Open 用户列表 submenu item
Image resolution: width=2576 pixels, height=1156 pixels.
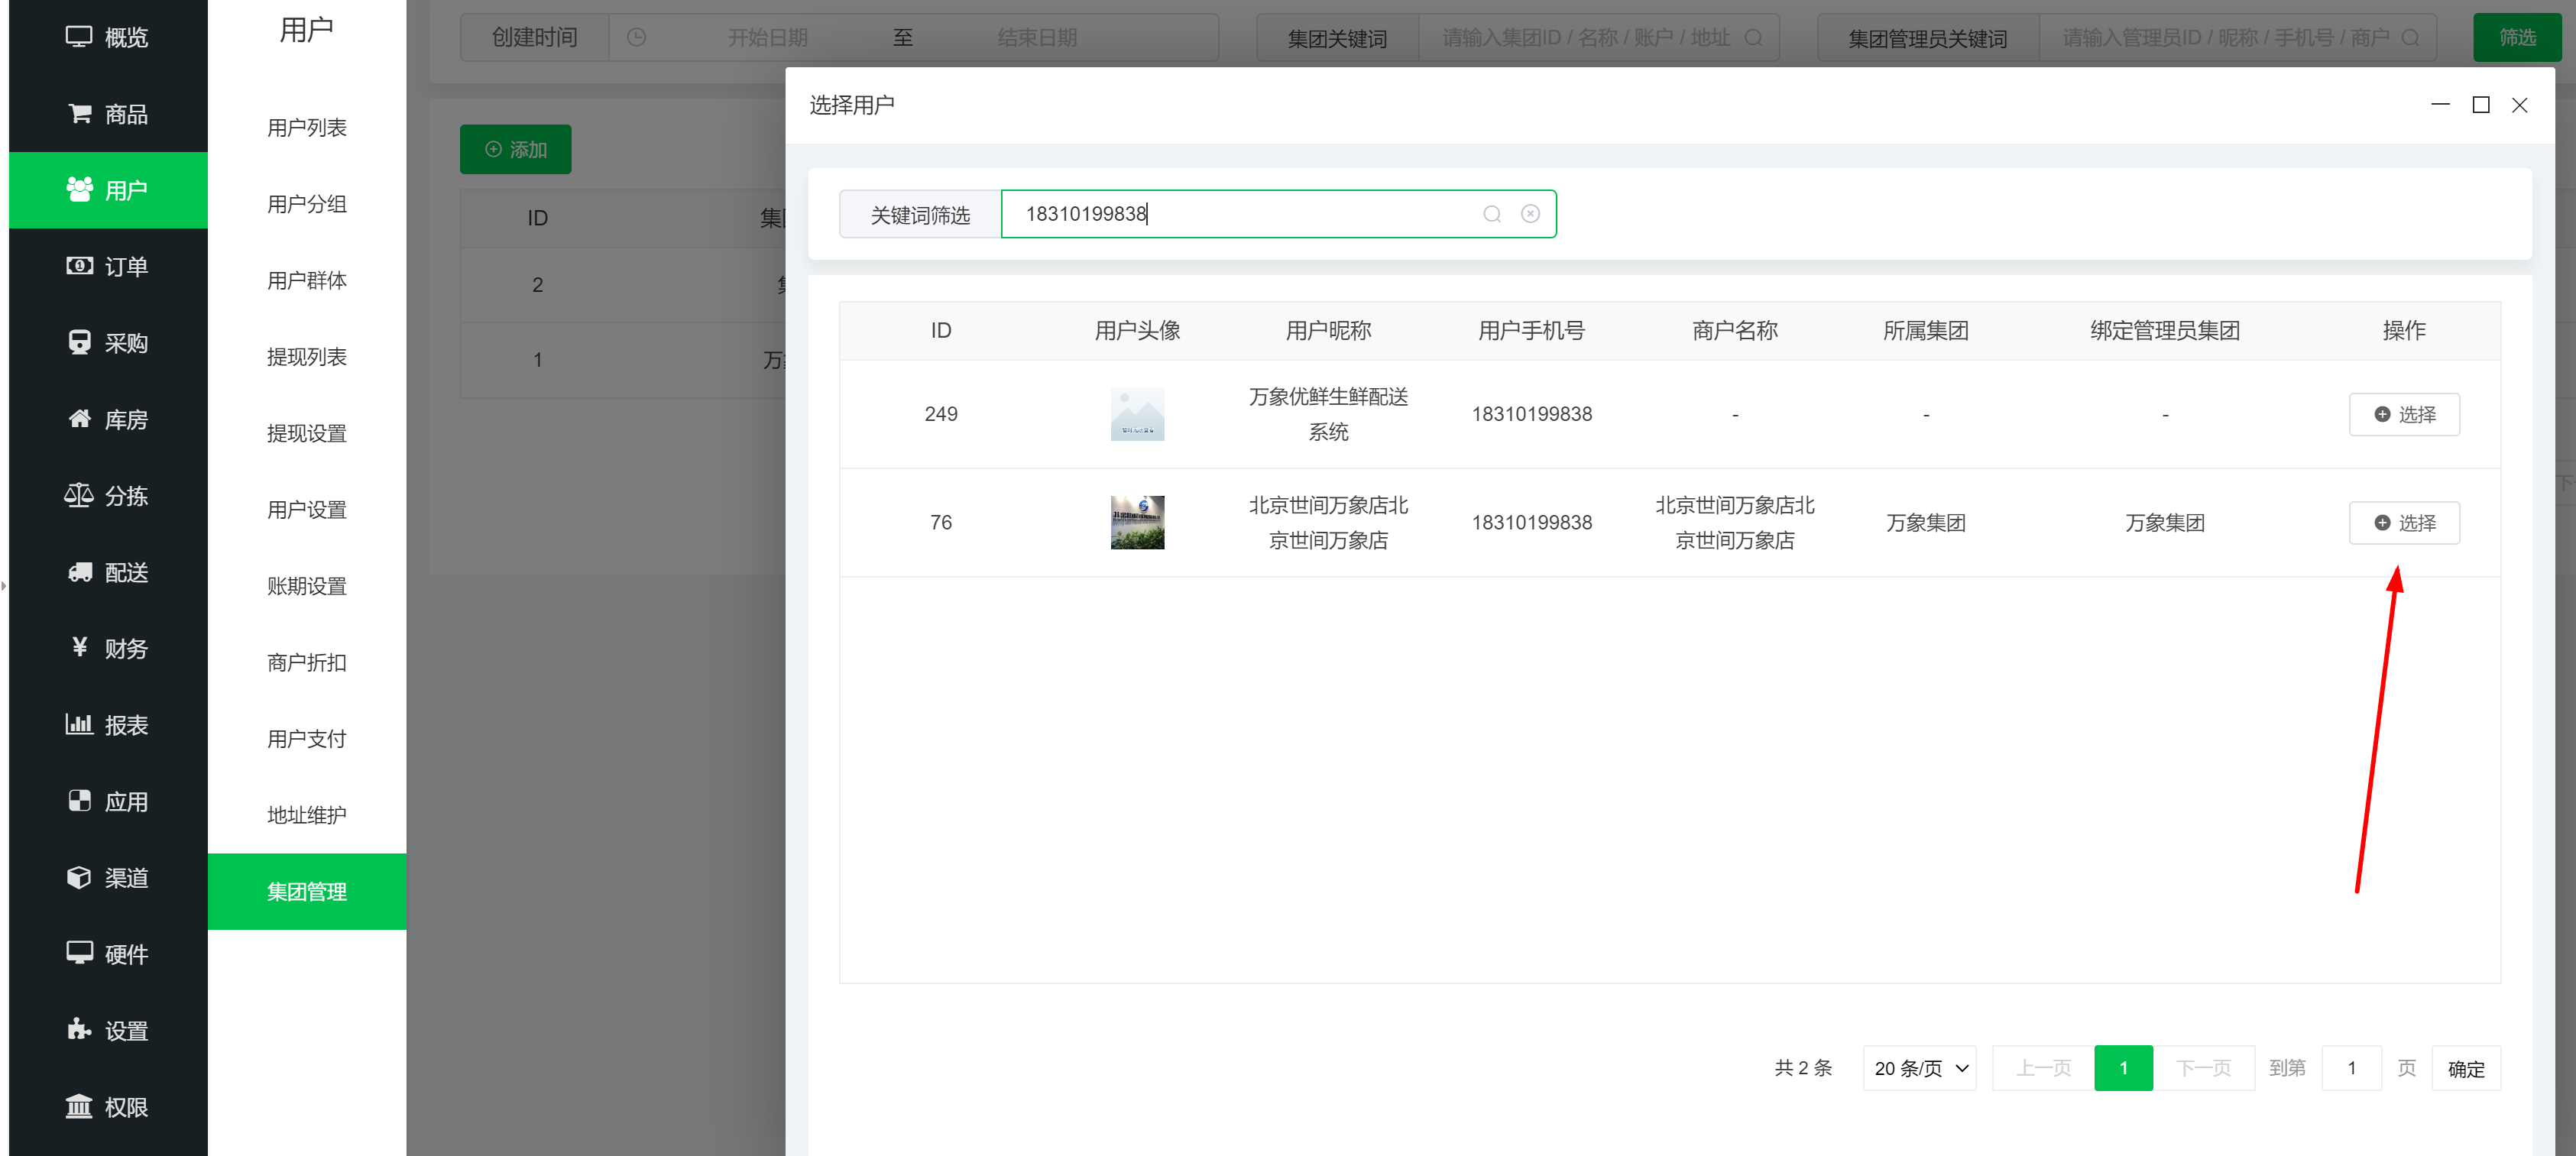(x=306, y=128)
